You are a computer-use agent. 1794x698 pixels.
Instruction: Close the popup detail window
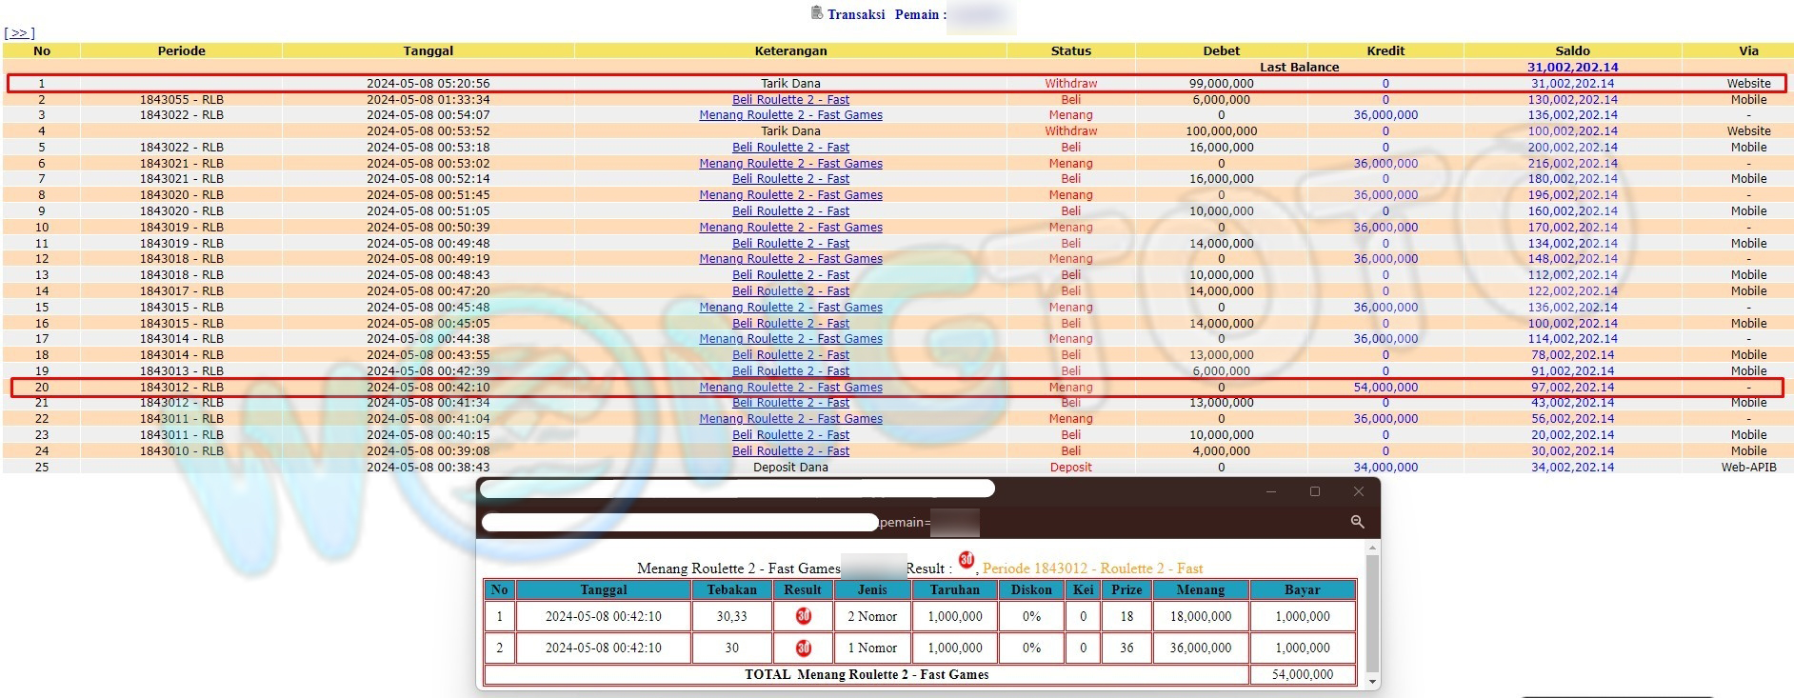click(1358, 491)
